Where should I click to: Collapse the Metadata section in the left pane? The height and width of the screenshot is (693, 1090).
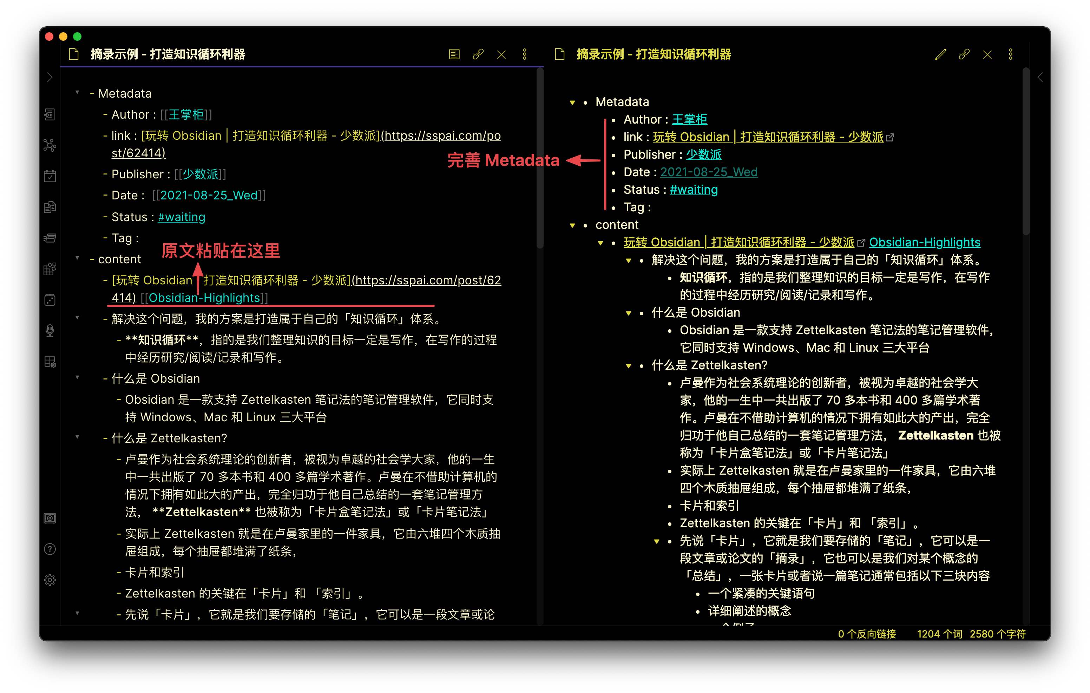click(x=77, y=93)
